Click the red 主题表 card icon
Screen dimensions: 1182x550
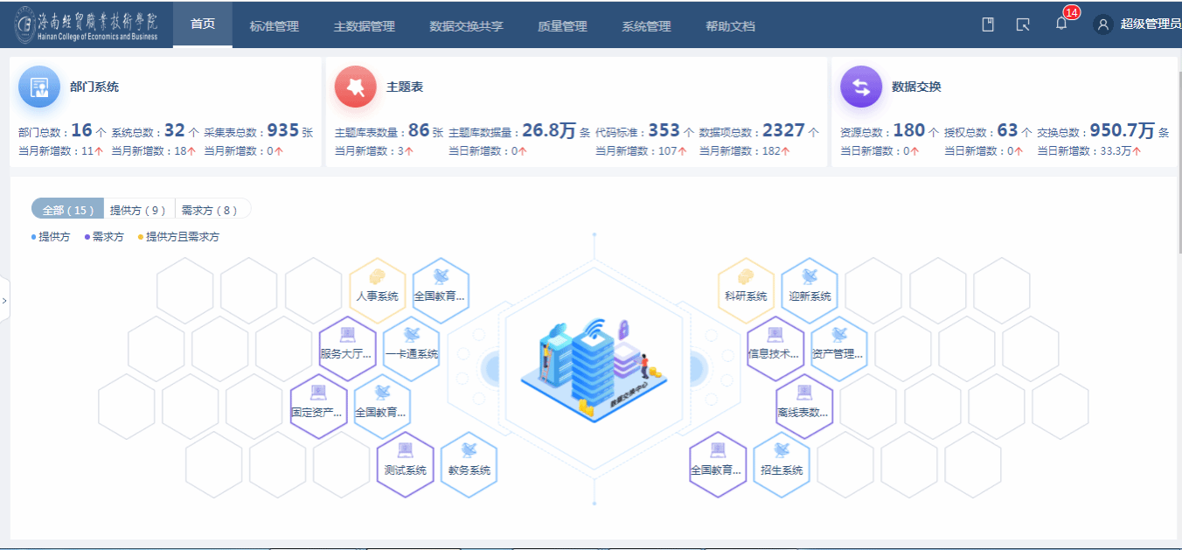coord(355,87)
